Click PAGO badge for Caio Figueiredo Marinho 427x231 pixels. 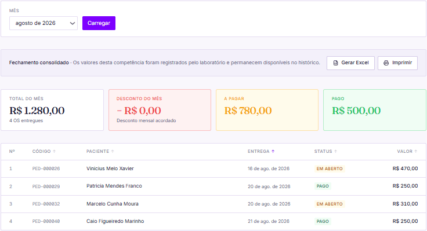(323, 222)
